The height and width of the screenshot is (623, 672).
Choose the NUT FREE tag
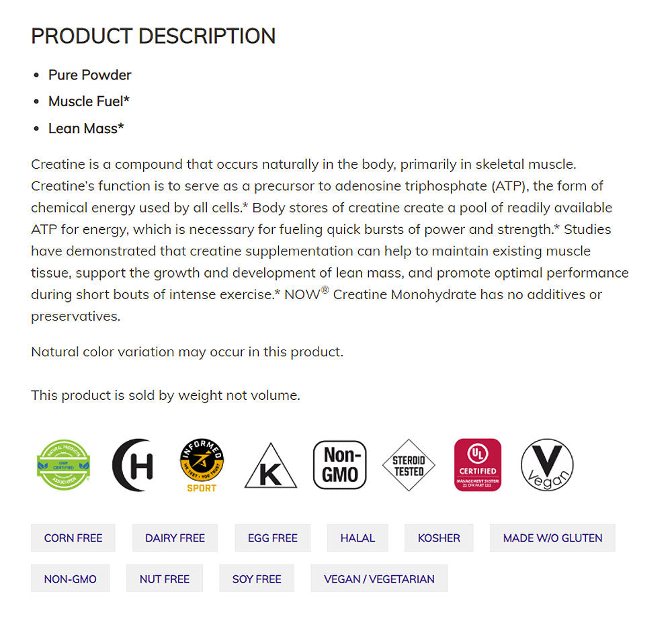click(165, 579)
